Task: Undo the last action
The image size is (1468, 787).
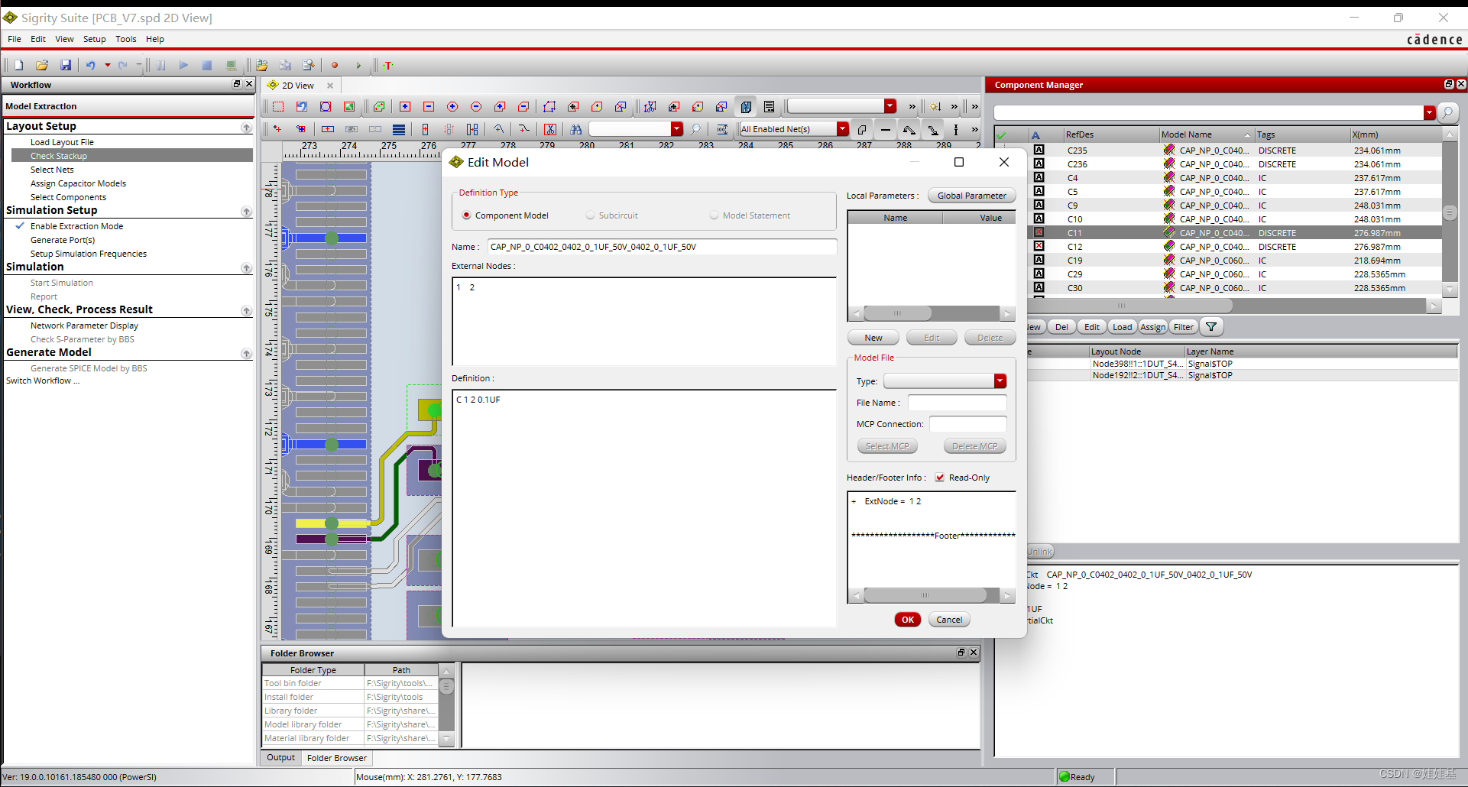Action: tap(91, 66)
